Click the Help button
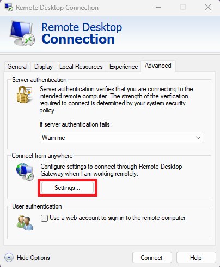The image size is (220, 267). point(196,258)
